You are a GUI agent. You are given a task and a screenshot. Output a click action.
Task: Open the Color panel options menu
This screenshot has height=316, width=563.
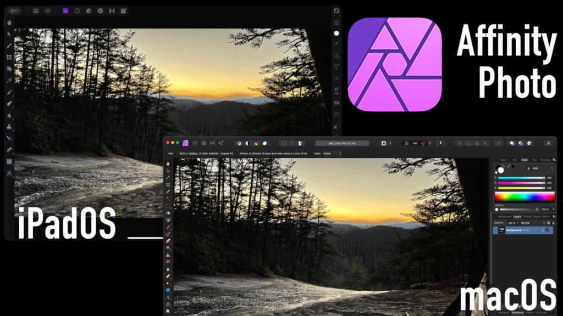pos(554,160)
